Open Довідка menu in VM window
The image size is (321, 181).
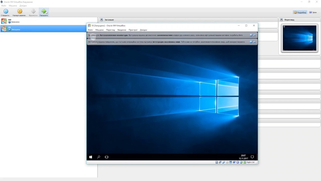(x=143, y=30)
